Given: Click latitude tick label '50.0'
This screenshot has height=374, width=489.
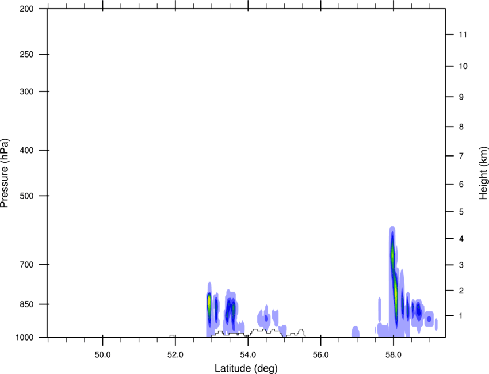Looking at the screenshot, I should [x=102, y=355].
